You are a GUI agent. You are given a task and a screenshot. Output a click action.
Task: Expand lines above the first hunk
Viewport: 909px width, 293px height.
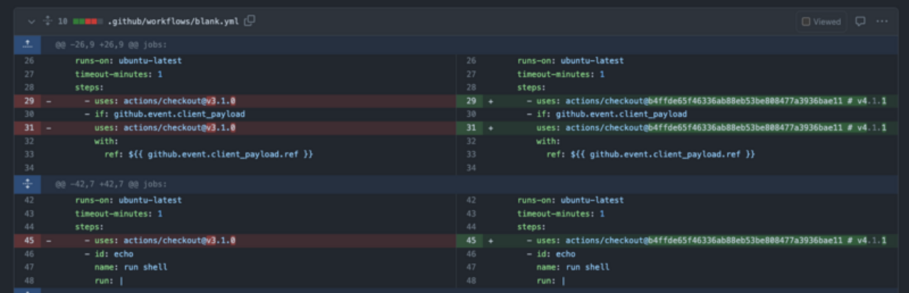[27, 45]
